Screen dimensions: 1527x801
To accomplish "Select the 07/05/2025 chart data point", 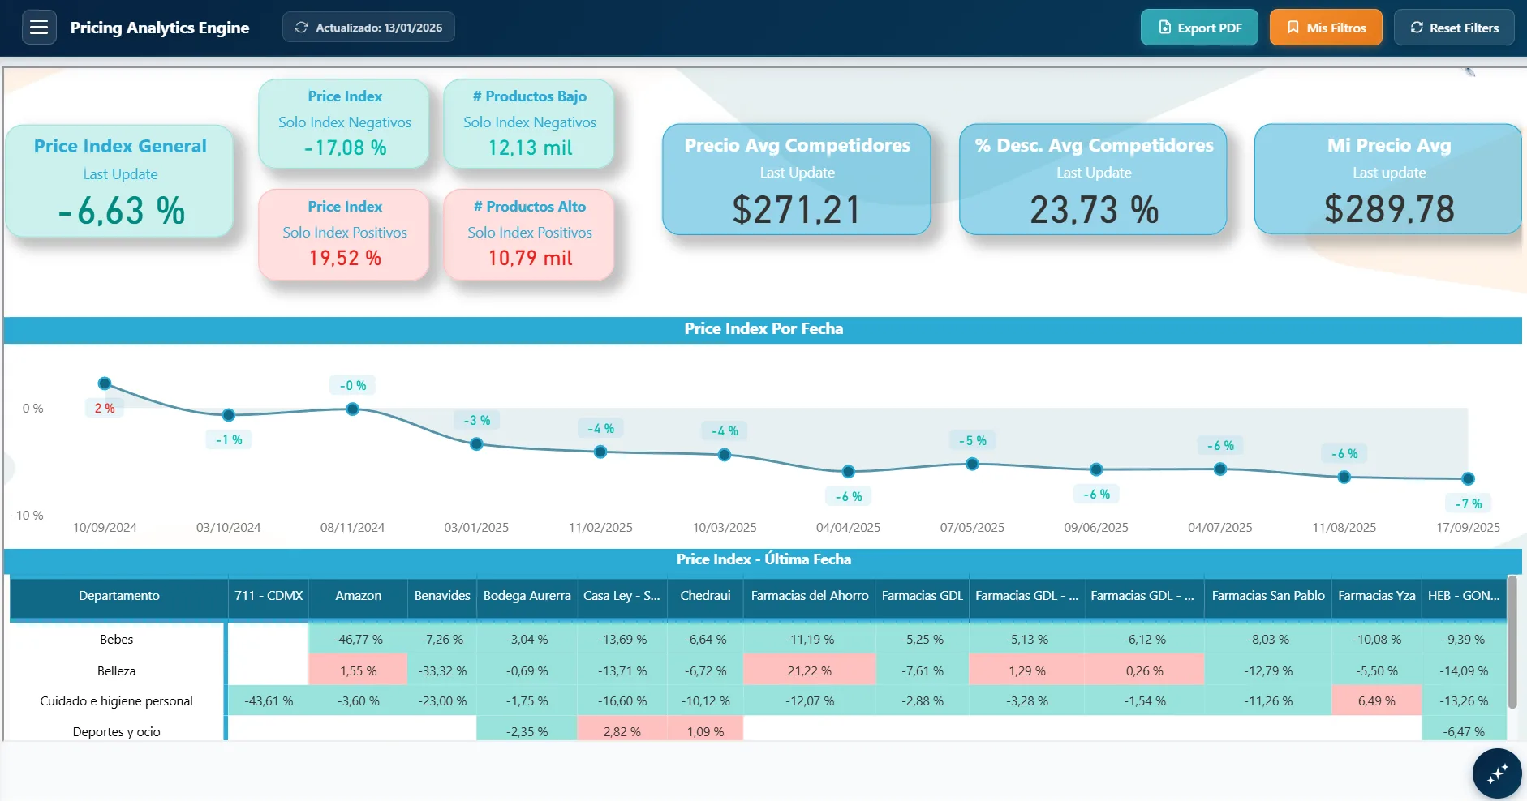I will 972,464.
